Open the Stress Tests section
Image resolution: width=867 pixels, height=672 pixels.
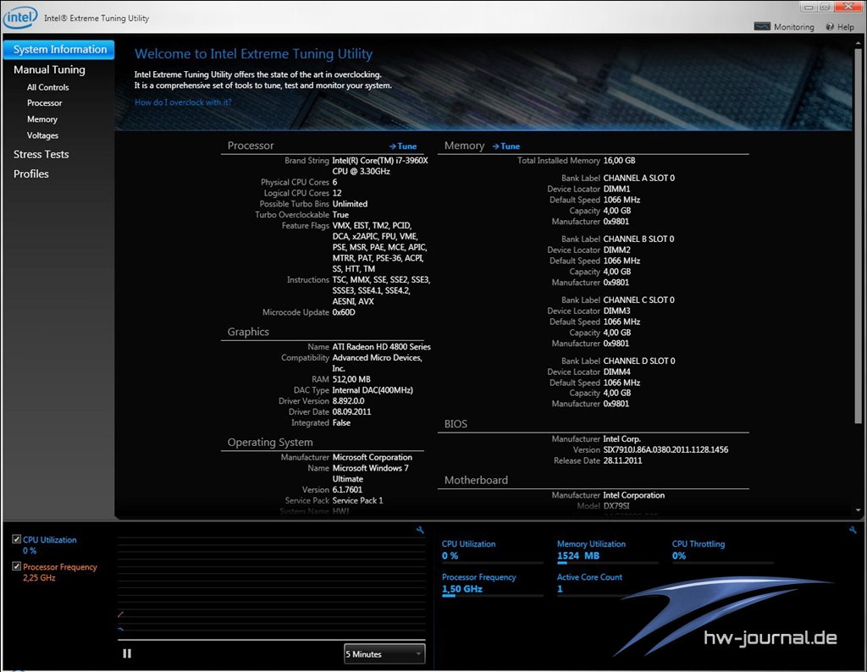click(x=41, y=154)
